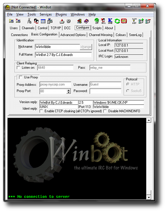Viewport: 166px width, 212px height.
Task: Click the nickname change button
Action: click(x=86, y=47)
